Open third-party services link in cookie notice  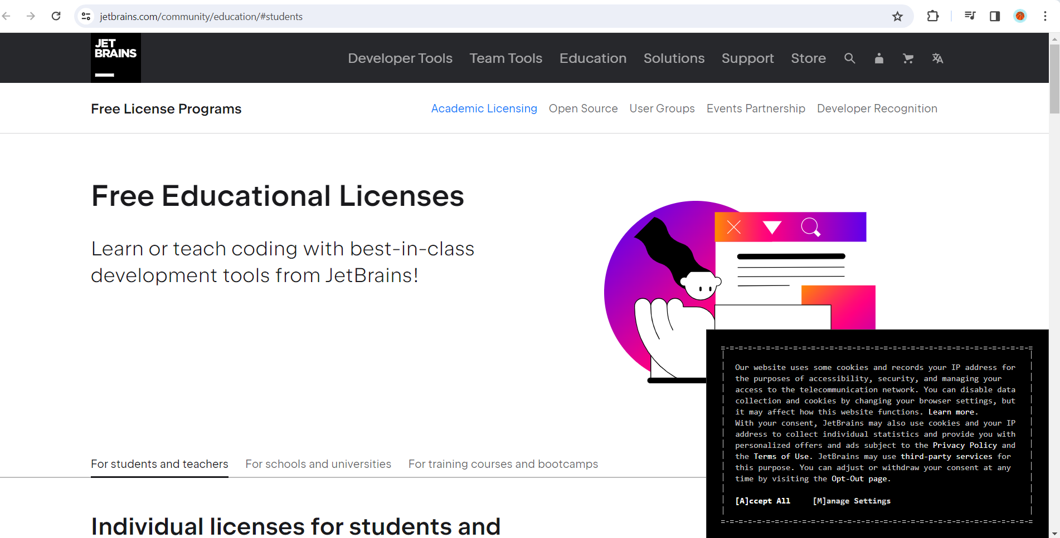pos(946,456)
